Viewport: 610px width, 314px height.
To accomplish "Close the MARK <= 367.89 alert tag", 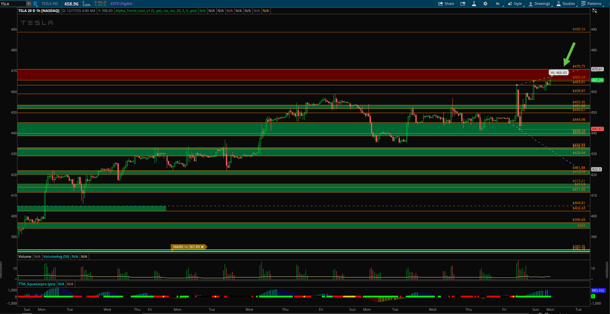I will coord(203,246).
